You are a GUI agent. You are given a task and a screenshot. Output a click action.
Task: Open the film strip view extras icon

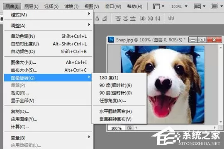pos(156,7)
